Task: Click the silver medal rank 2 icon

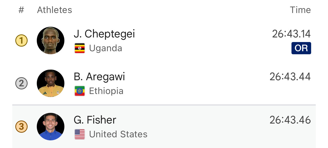Action: pyautogui.click(x=21, y=84)
